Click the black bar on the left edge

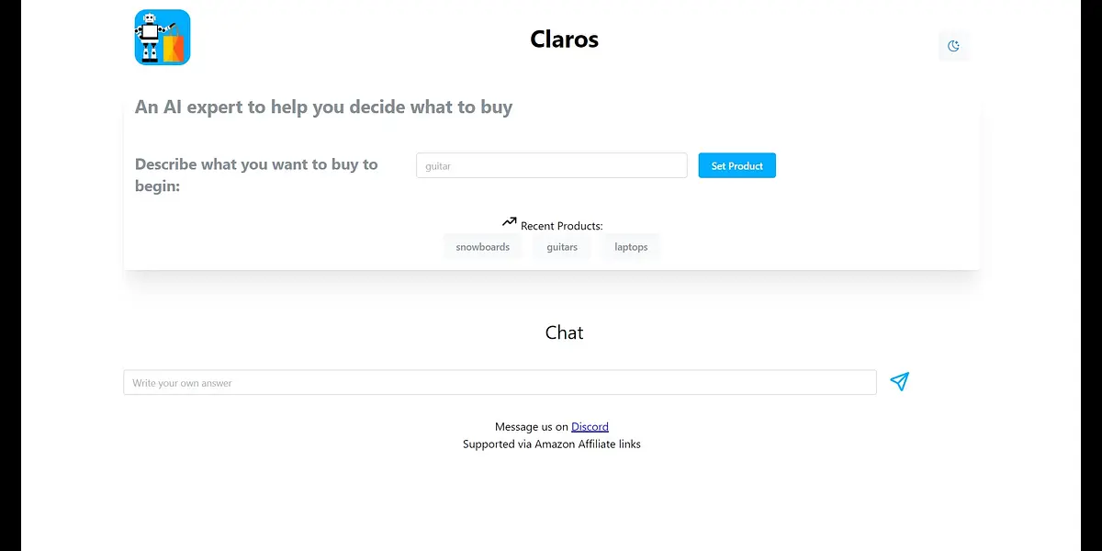coord(10,275)
